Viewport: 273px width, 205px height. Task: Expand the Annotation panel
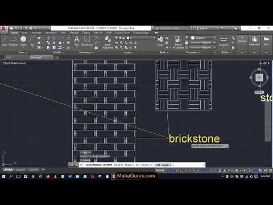click(86, 52)
